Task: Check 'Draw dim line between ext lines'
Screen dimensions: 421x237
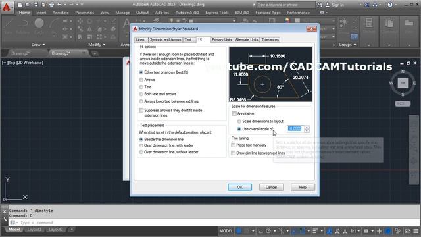Action: coord(234,153)
